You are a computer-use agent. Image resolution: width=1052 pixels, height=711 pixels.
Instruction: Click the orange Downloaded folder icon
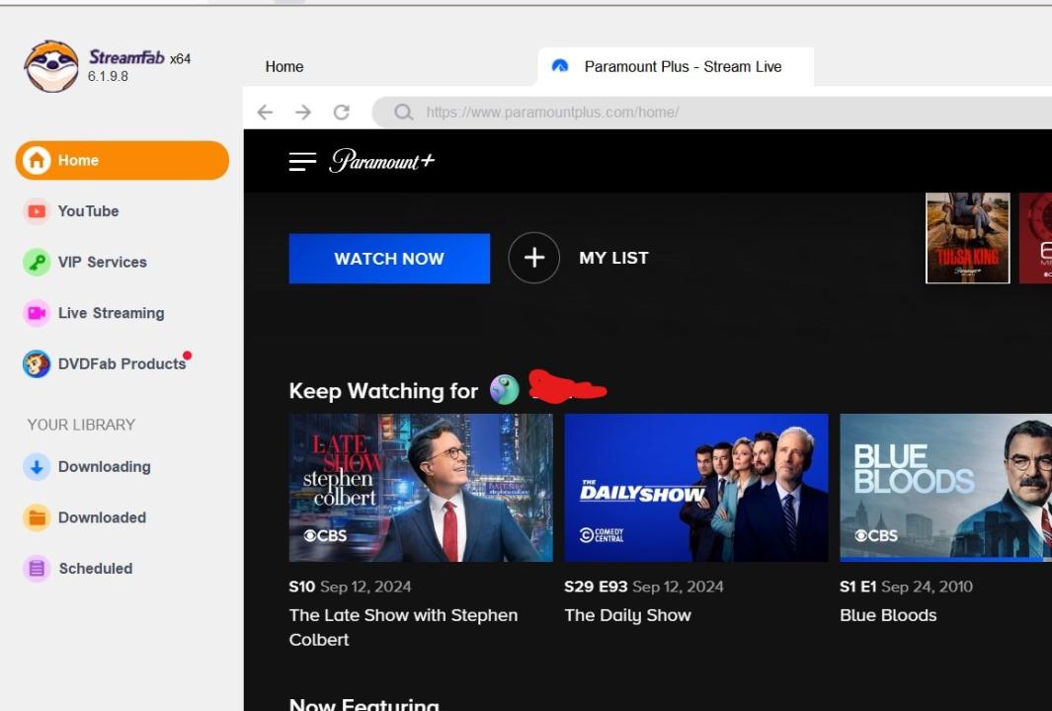(37, 517)
